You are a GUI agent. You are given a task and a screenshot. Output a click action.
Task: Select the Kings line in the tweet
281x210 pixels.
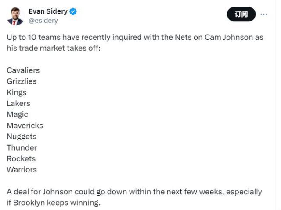tap(16, 92)
